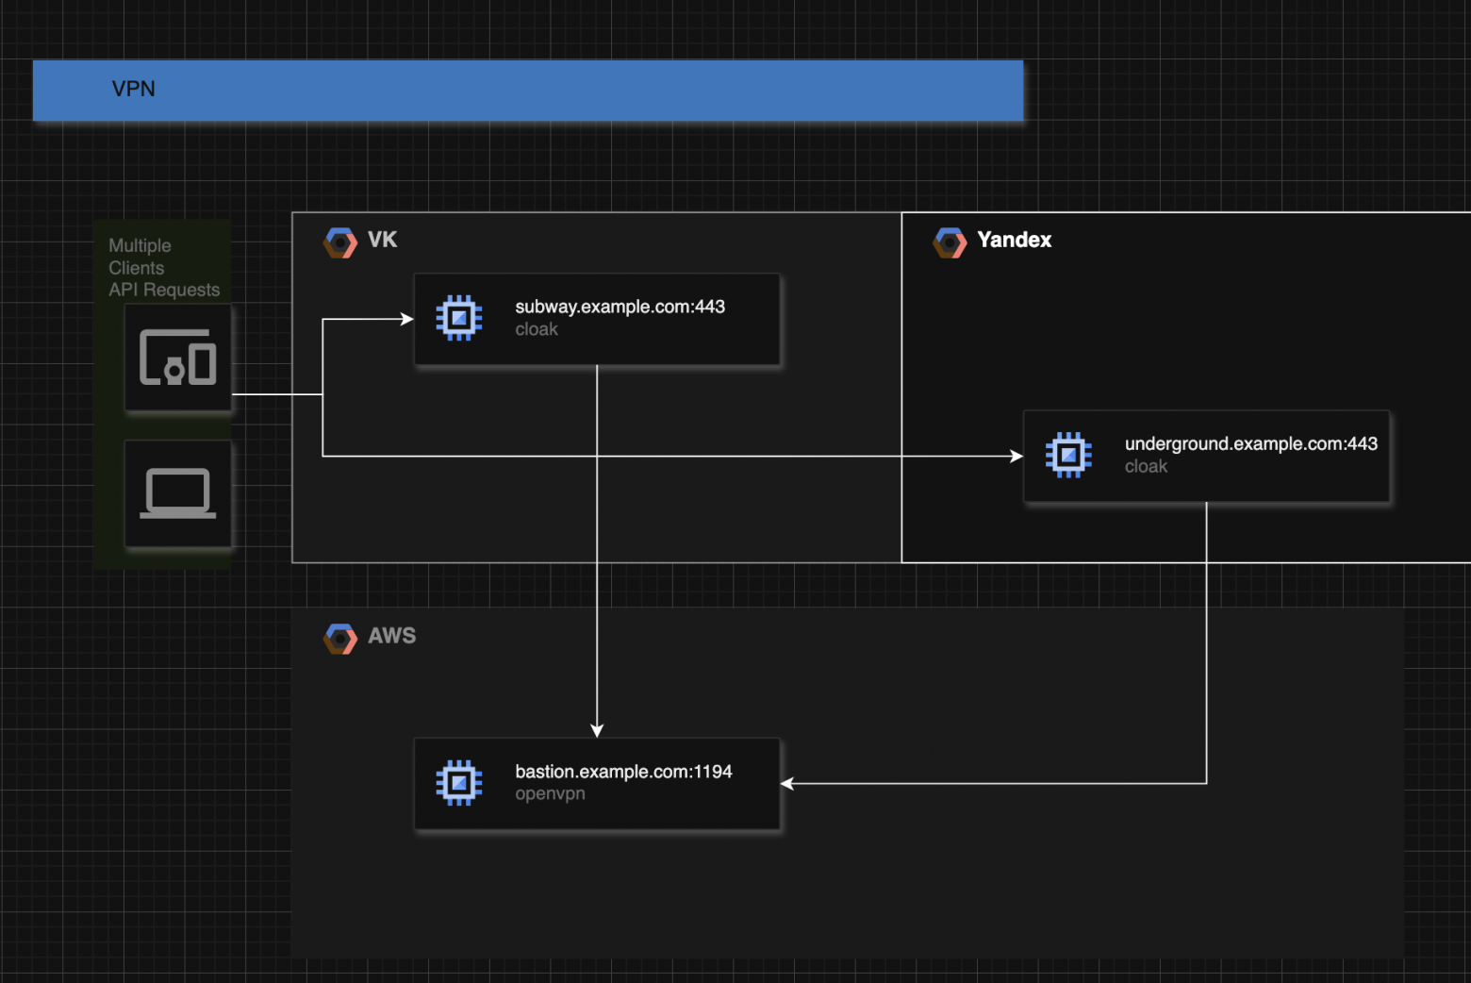Viewport: 1471px width, 983px height.
Task: Click the Yandex container label text
Action: tap(1014, 241)
